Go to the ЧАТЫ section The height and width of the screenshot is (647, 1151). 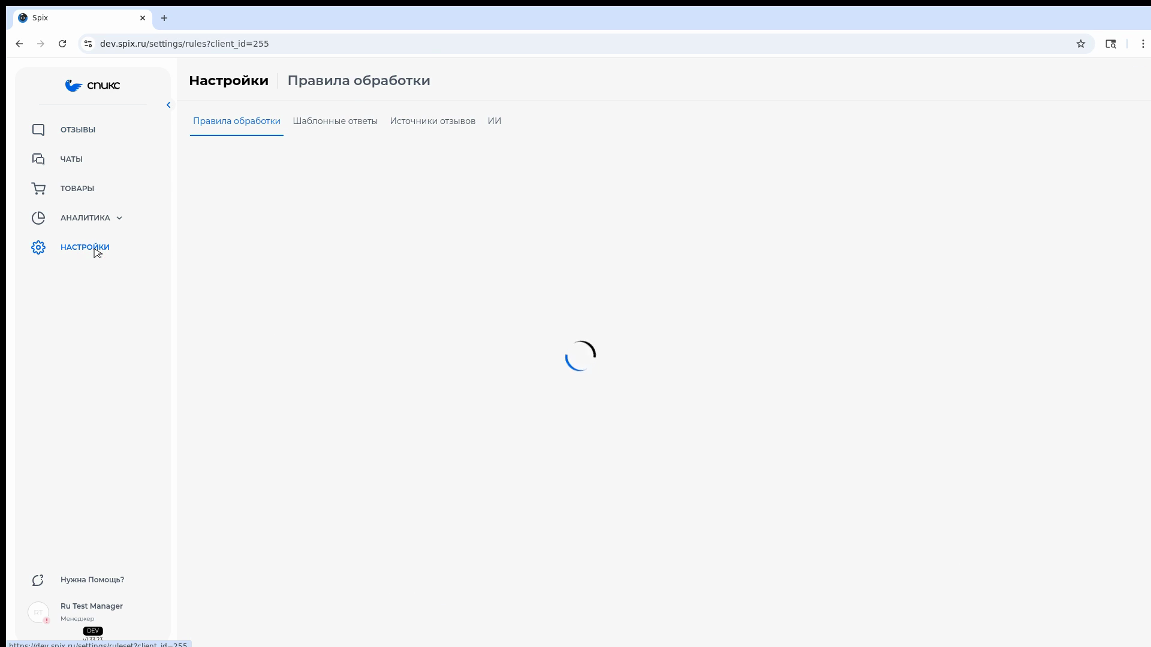(71, 159)
